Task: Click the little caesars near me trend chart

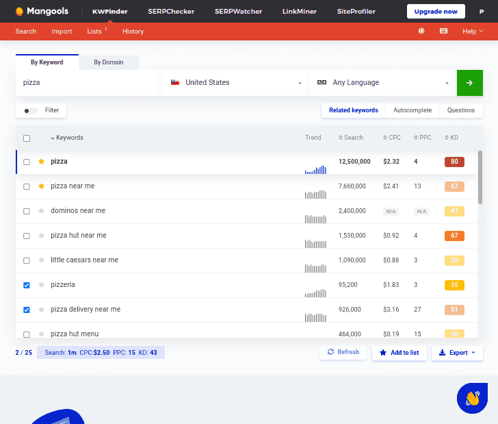Action: click(315, 268)
